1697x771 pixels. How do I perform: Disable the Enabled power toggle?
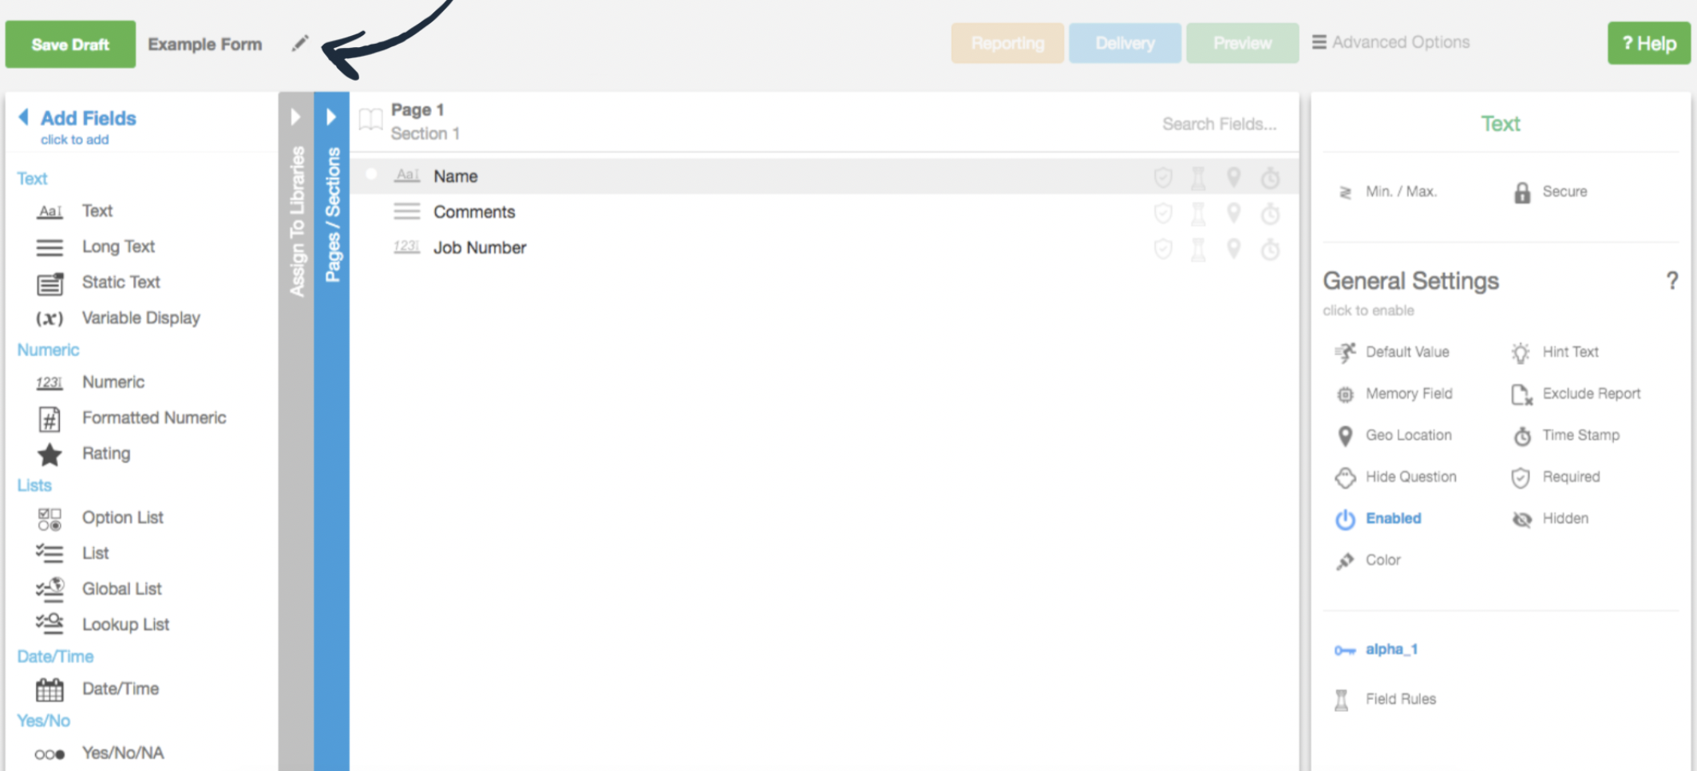[x=1394, y=518]
